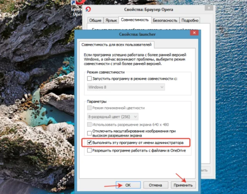Allow program to work with OneDrive files
Screen dimensions: 247x194
coord(89,150)
